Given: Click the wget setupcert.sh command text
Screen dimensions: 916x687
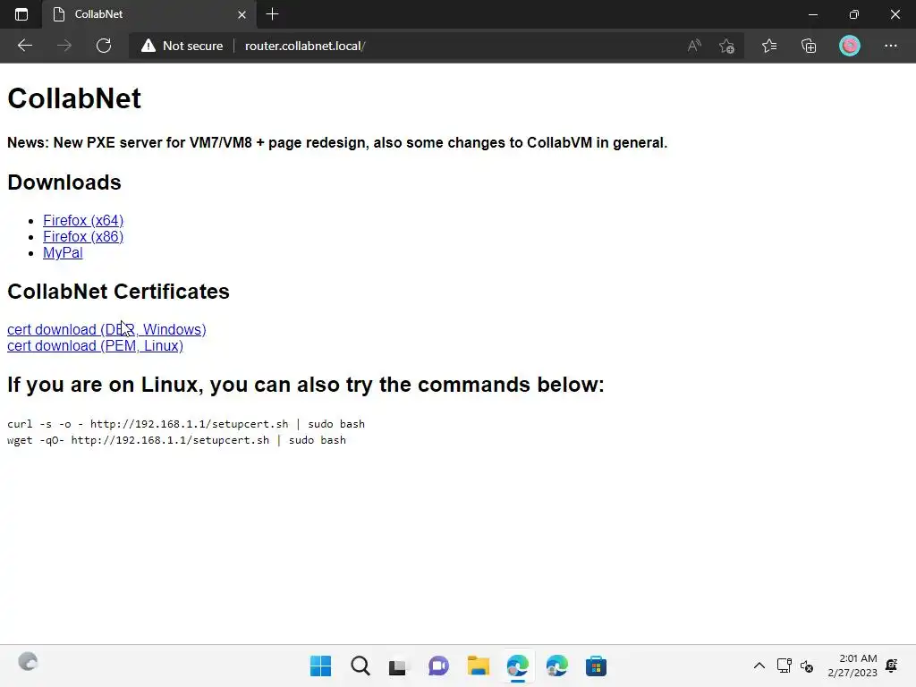Looking at the screenshot, I should (x=176, y=440).
